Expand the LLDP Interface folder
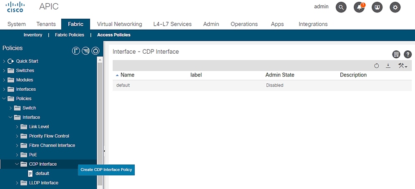The height and width of the screenshot is (189, 415). (x=17, y=183)
